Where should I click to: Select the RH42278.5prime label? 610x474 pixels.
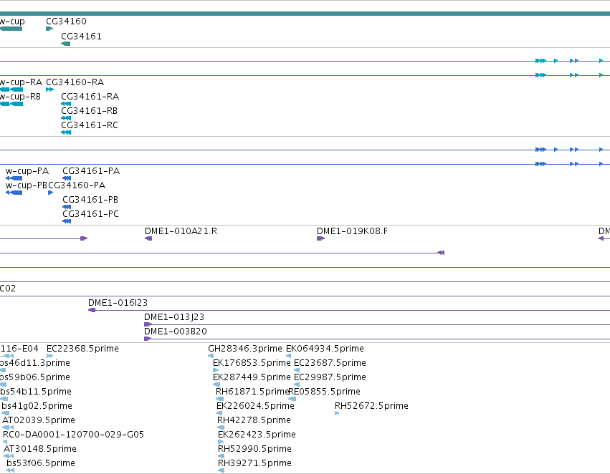[x=254, y=420]
